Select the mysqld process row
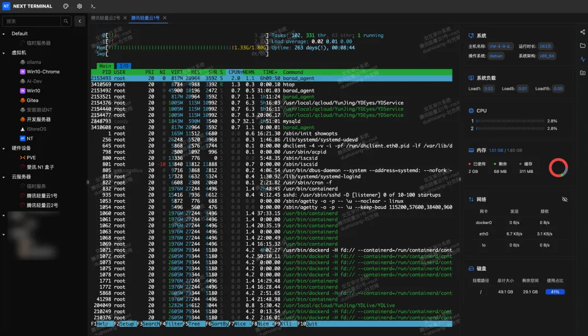This screenshot has height=336, width=588. (x=272, y=121)
